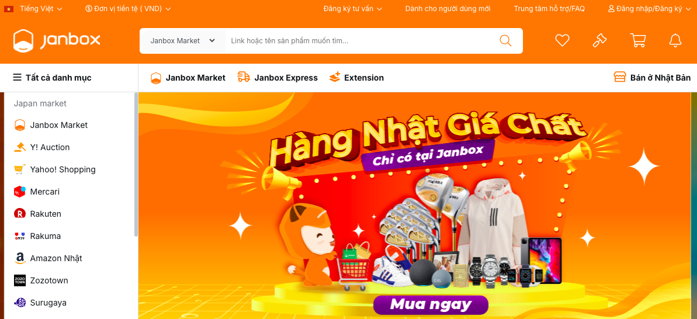The image size is (697, 319).
Task: Click the Janbox logo
Action: tap(57, 40)
